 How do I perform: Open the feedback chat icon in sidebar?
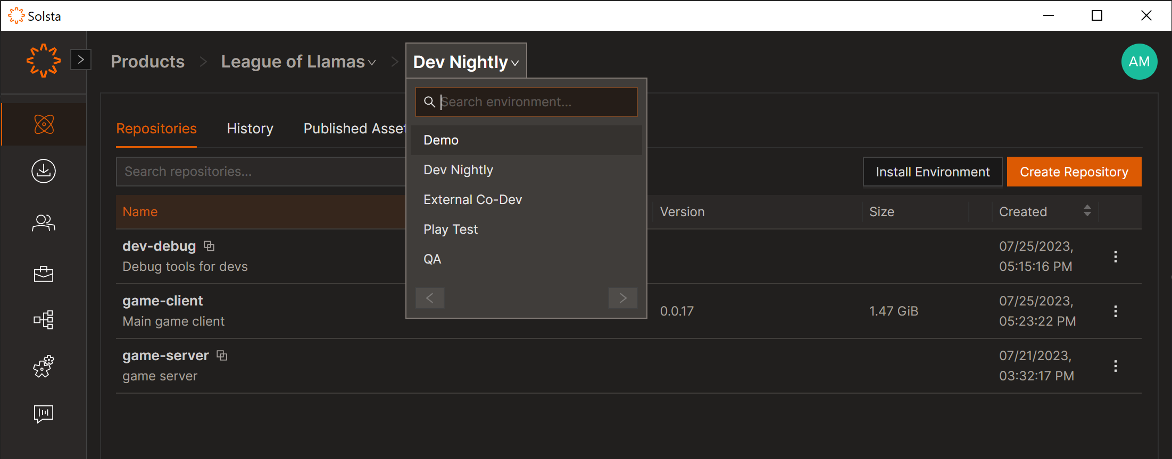point(44,414)
